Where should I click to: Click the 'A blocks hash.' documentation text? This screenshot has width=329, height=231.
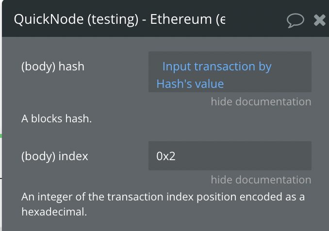click(57, 118)
